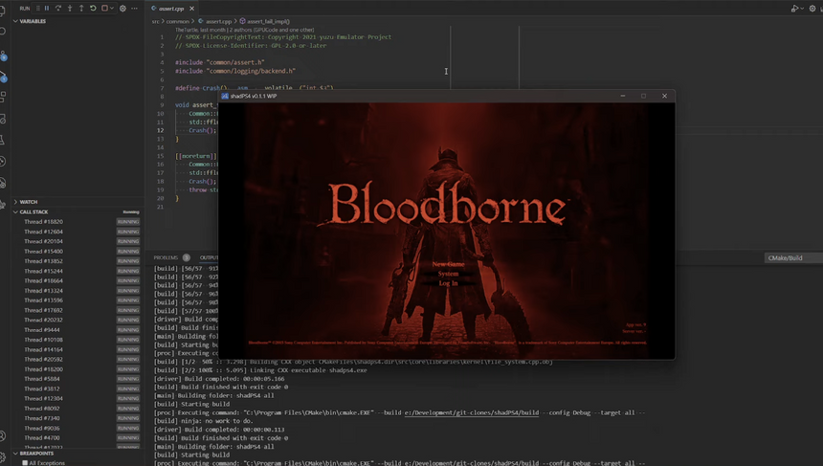
Task: Open dropdown arrow beside the stop button
Action: coord(112,9)
